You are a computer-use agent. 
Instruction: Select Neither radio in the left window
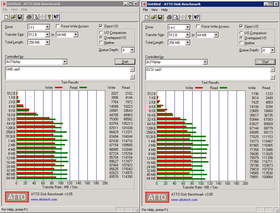(x=101, y=43)
